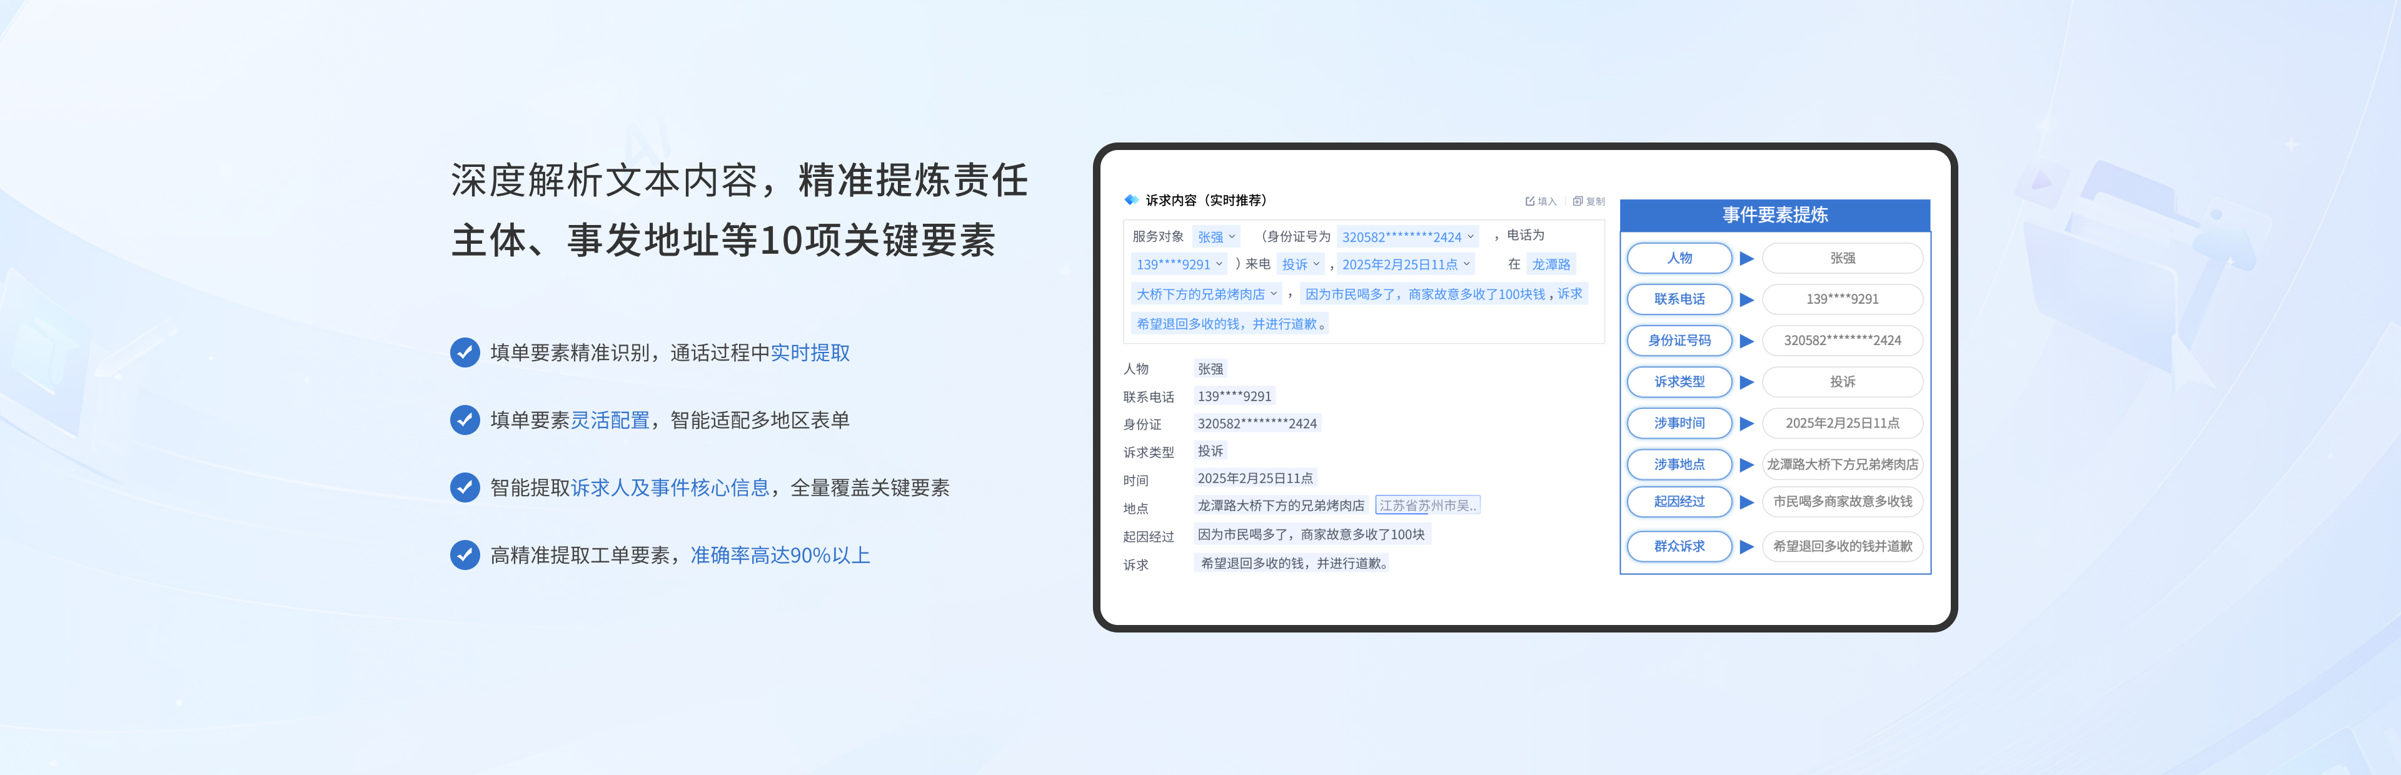The height and width of the screenshot is (775, 2401).
Task: Click the 实时提取 highlighted text
Action: click(810, 353)
